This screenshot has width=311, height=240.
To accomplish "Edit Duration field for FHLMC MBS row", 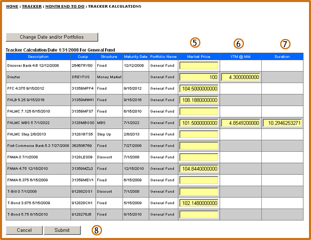I will 282,123.
